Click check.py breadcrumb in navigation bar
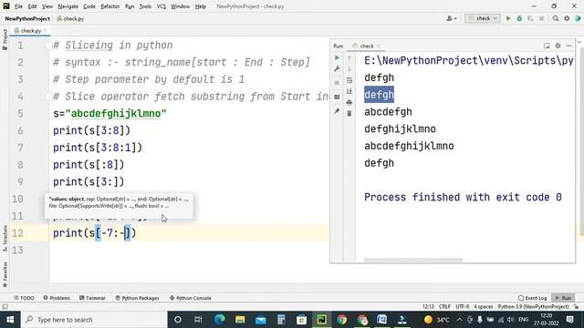Image resolution: width=584 pixels, height=328 pixels. [x=70, y=18]
